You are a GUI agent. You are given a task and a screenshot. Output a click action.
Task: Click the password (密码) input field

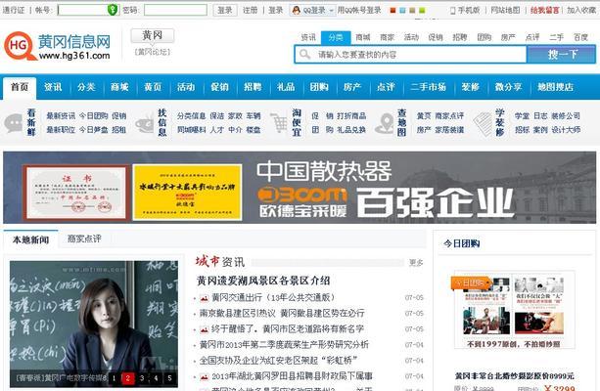(x=175, y=10)
